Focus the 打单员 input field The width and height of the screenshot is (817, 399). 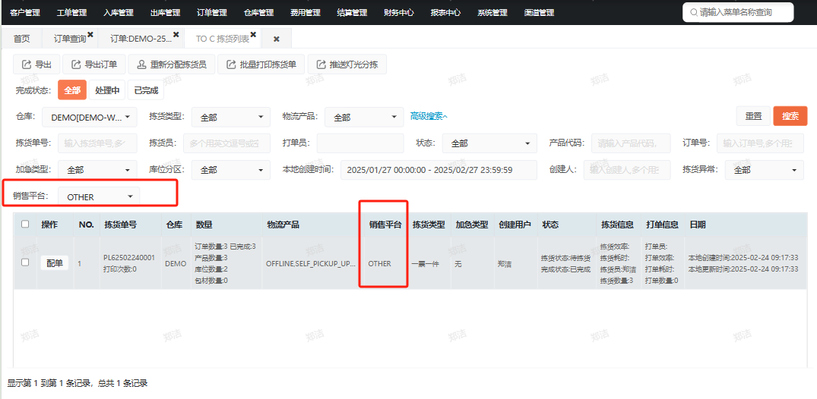tap(360, 143)
